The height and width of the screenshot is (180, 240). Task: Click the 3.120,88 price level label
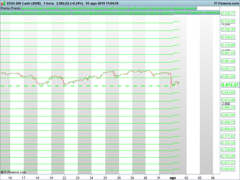[x=228, y=45]
